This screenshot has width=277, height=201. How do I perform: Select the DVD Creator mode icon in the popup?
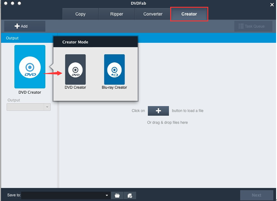[75, 69]
